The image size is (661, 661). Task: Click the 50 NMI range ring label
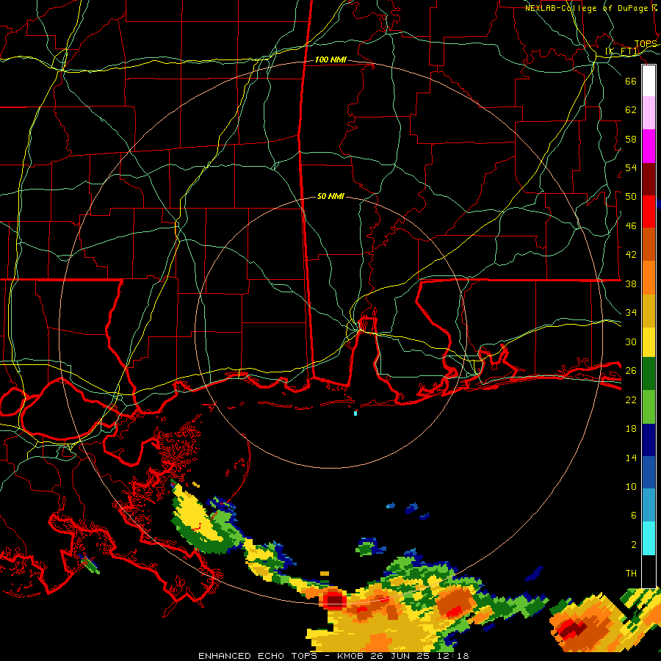(x=330, y=196)
